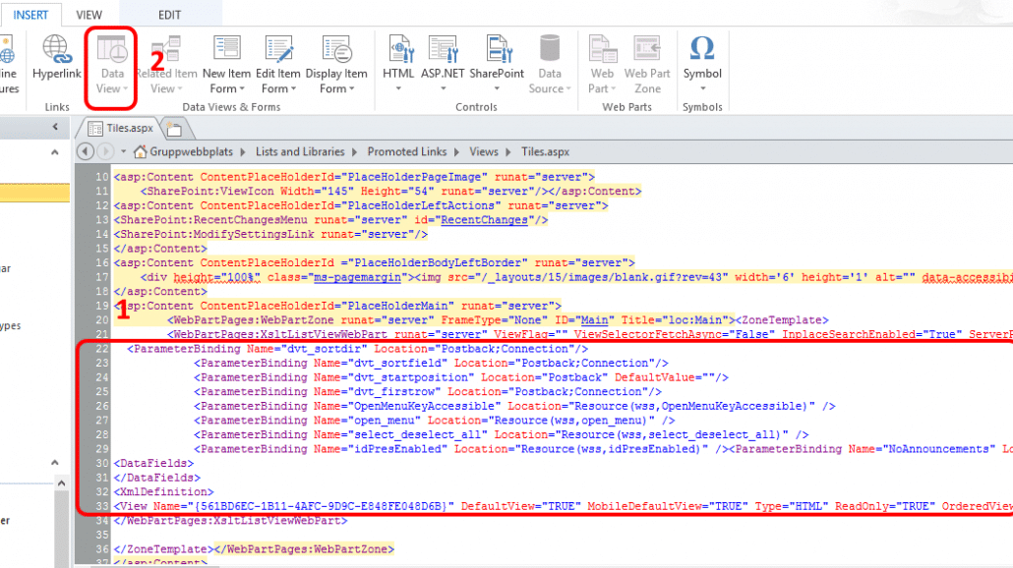Collapse the left navigation pane arrow
The height and width of the screenshot is (568, 1013).
[55, 128]
